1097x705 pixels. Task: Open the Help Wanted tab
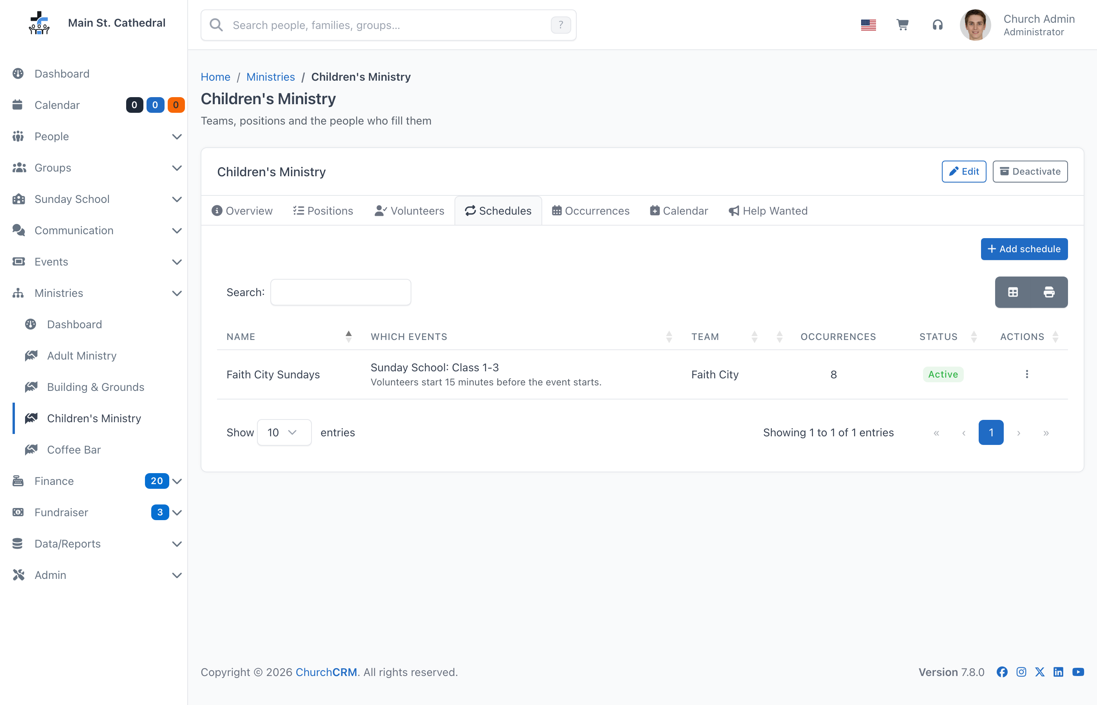coord(768,211)
